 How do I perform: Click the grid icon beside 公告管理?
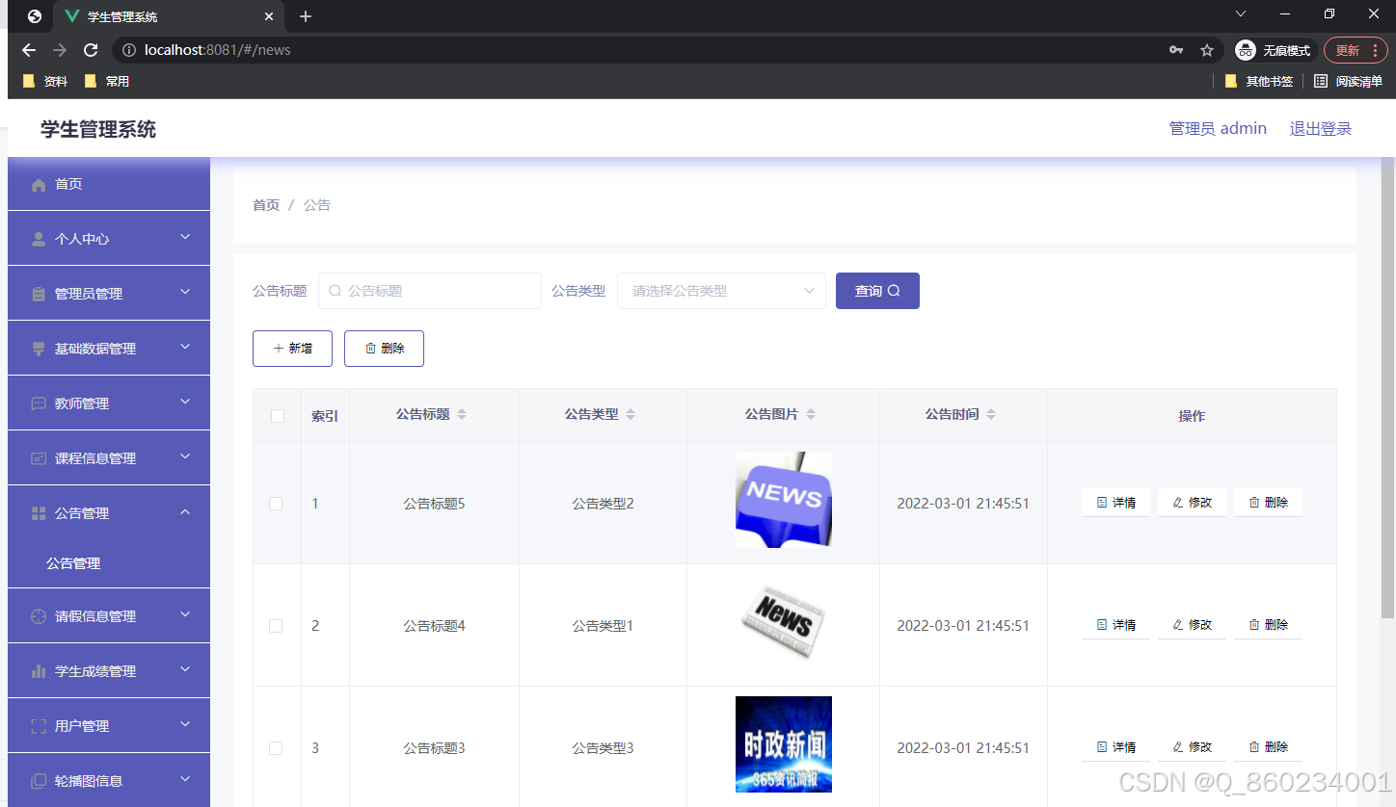click(x=39, y=513)
